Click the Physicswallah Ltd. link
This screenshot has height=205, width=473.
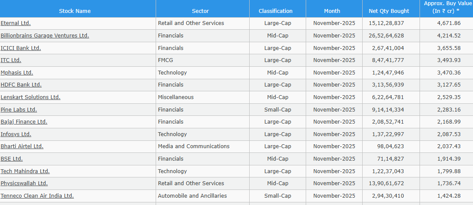point(24,183)
